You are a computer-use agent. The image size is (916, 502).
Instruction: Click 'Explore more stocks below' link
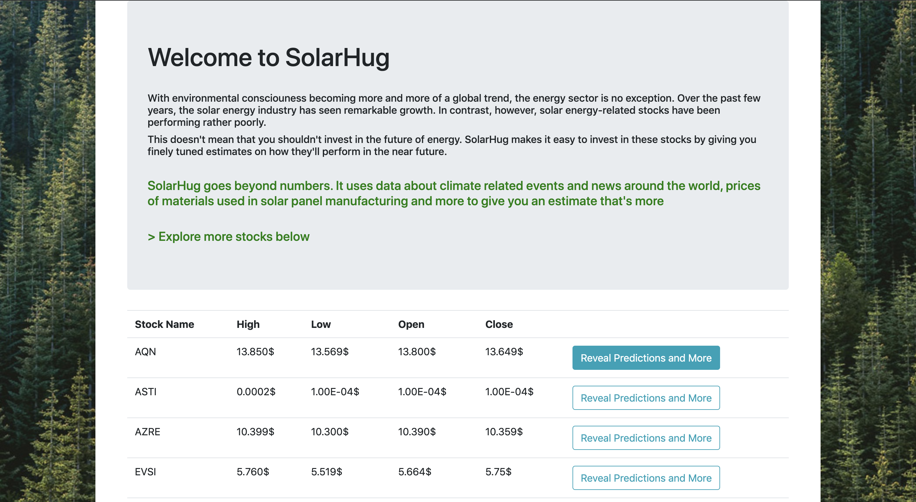(x=228, y=237)
